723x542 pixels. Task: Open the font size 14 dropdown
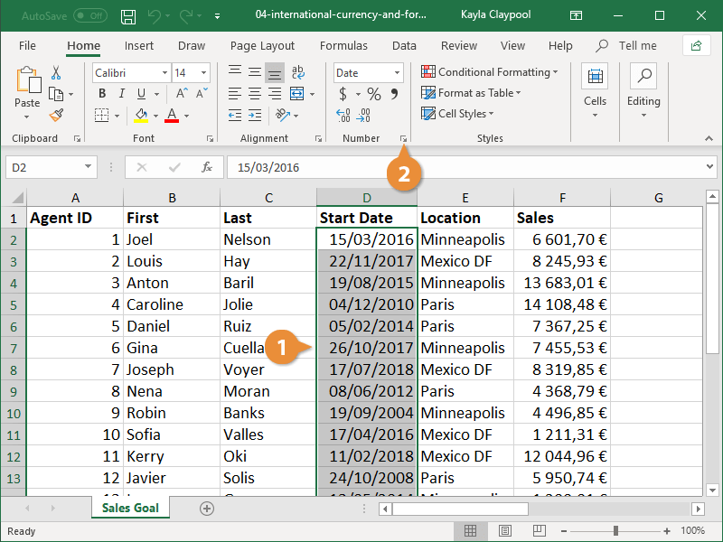point(203,73)
